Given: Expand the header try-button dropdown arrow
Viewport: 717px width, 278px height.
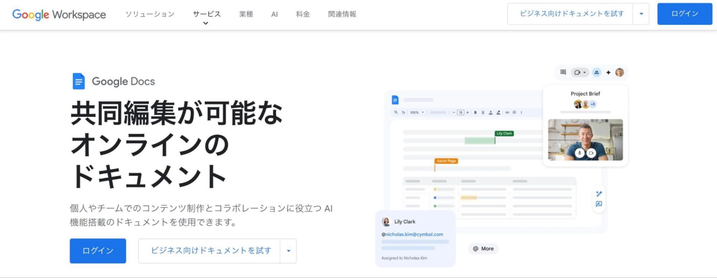Looking at the screenshot, I should tap(641, 14).
